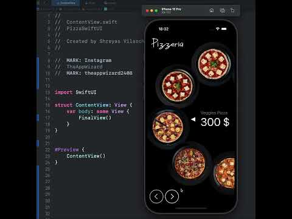Tap the half-visible pizza at the screen's right edge
This screenshot has width=292, height=219.
(225, 173)
